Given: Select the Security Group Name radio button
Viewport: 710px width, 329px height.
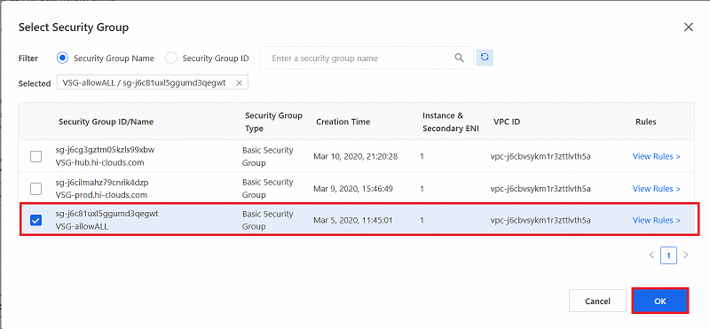Looking at the screenshot, I should point(62,58).
